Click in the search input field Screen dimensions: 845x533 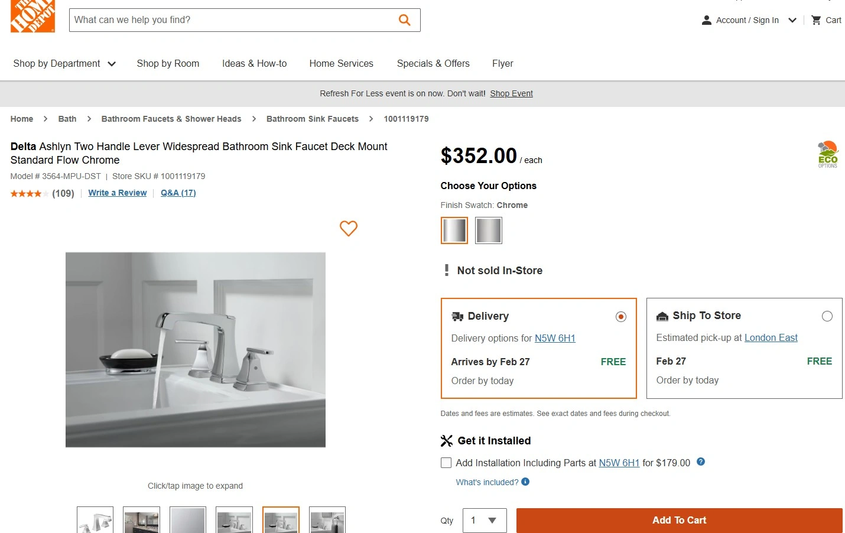pyautogui.click(x=233, y=20)
